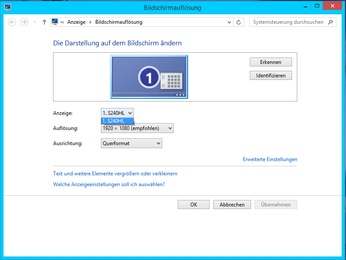Click the window icon in the title bar
This screenshot has width=346, height=260.
(7, 7)
